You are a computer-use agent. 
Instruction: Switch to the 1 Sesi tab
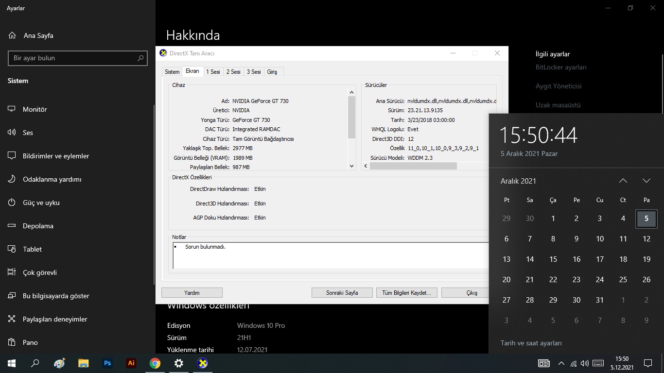click(213, 72)
